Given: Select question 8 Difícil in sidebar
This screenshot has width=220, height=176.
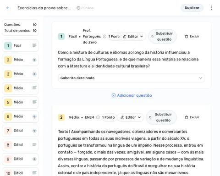Looking at the screenshot, I should 20,145.
